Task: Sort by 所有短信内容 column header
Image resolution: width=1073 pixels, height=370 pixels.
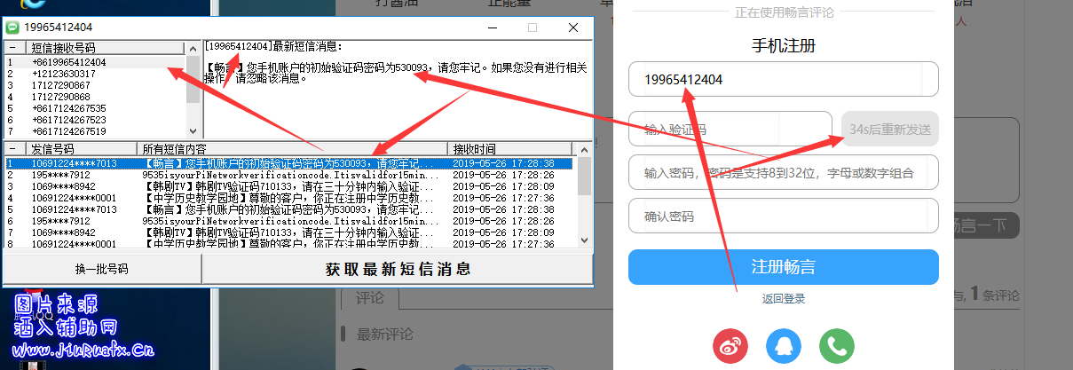Action: point(293,148)
